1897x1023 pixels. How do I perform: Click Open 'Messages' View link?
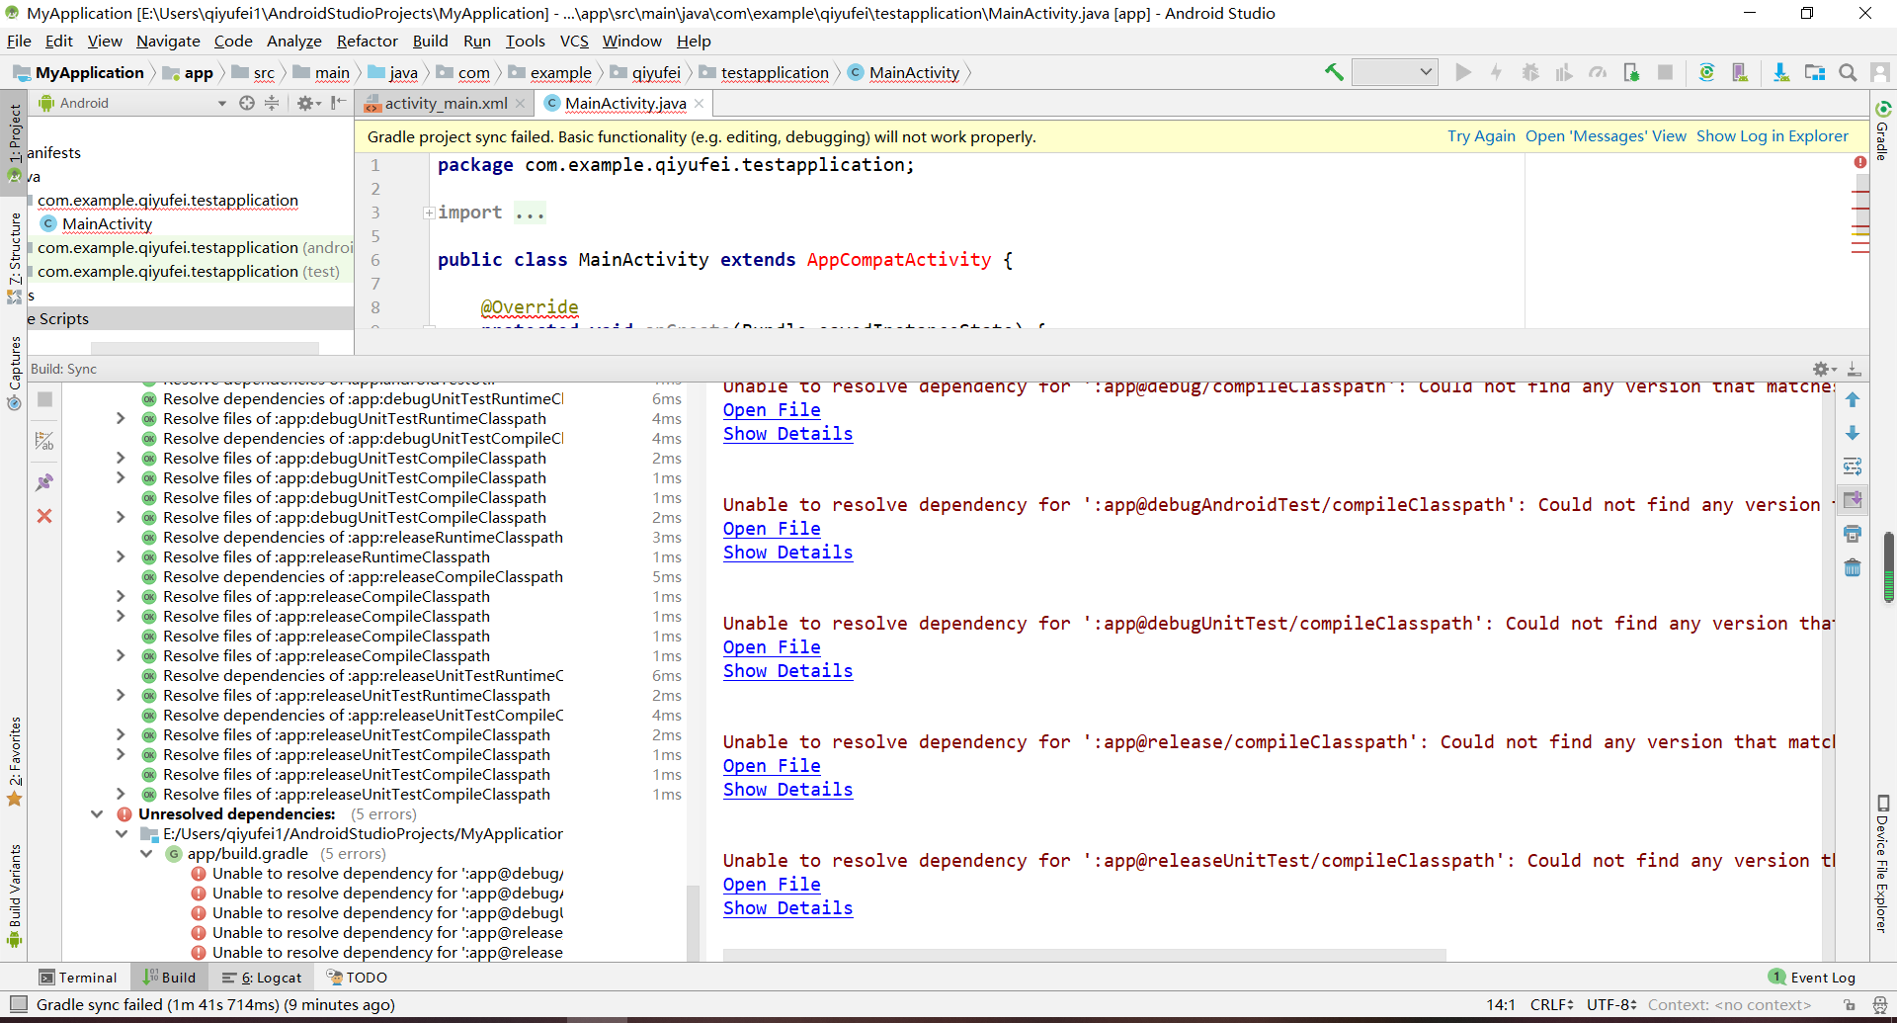tap(1606, 135)
